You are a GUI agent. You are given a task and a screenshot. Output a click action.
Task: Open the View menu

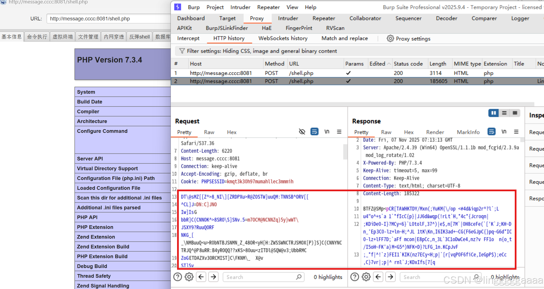coord(292,7)
